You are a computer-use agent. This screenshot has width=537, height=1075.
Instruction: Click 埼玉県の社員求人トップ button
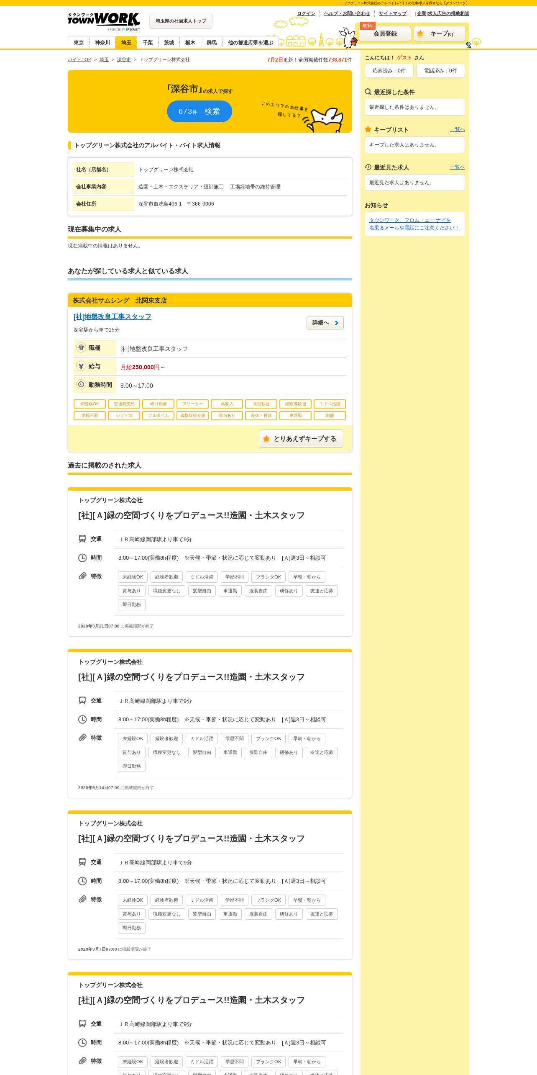tap(181, 21)
